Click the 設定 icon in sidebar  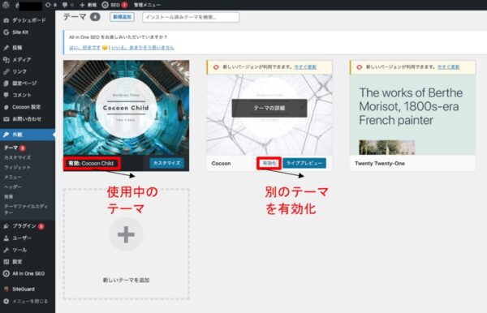[6, 262]
